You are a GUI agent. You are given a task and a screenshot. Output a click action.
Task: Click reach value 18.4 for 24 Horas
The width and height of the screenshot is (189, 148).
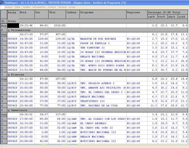point(184,61)
